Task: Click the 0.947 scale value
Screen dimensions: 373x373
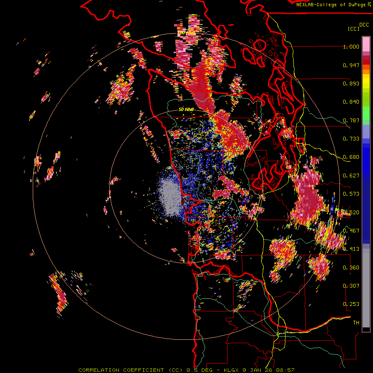Action: coord(351,65)
